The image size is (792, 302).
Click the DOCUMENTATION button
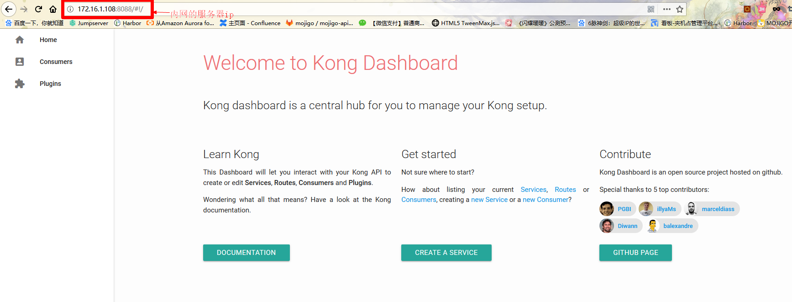[247, 253]
